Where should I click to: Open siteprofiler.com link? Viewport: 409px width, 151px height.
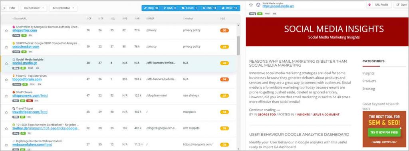[24, 30]
